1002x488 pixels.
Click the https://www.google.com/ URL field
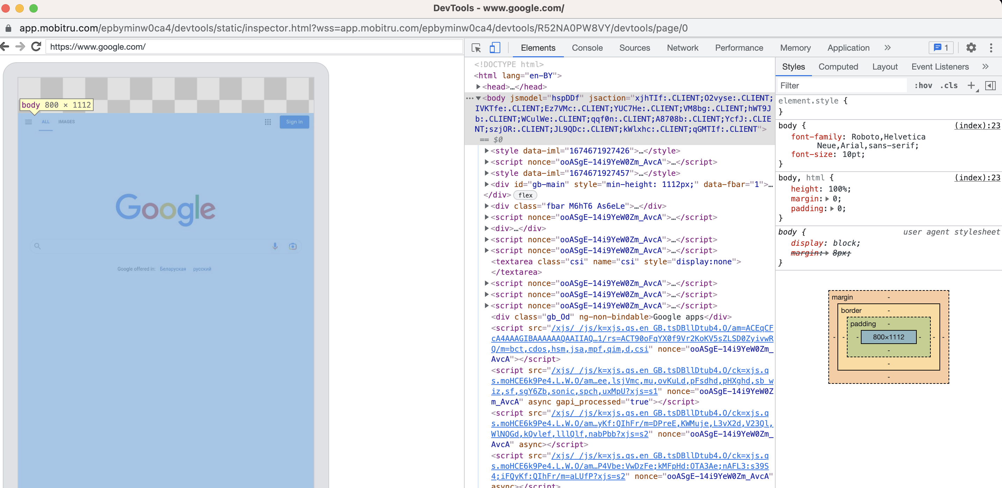pos(254,47)
